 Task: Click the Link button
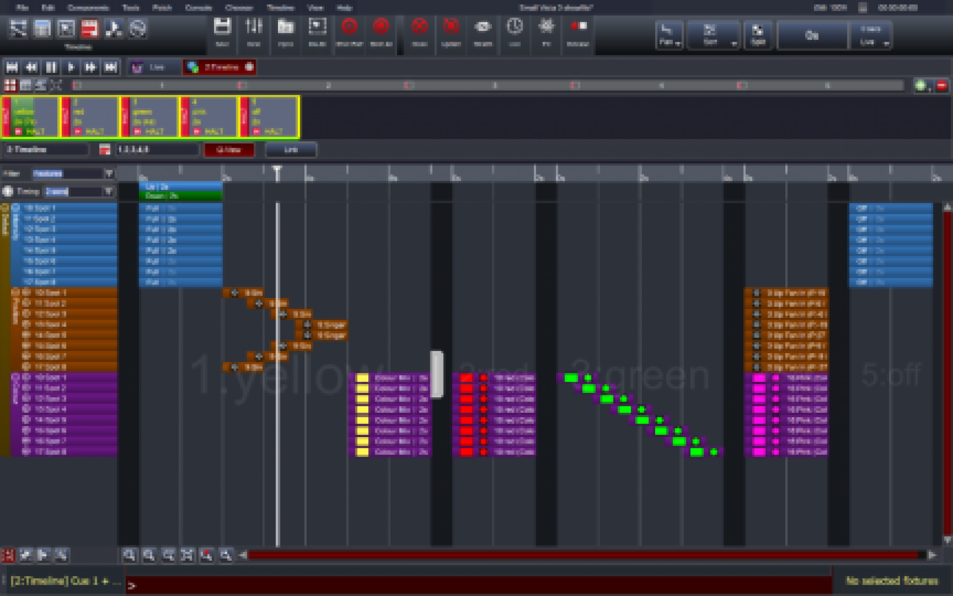coord(291,149)
